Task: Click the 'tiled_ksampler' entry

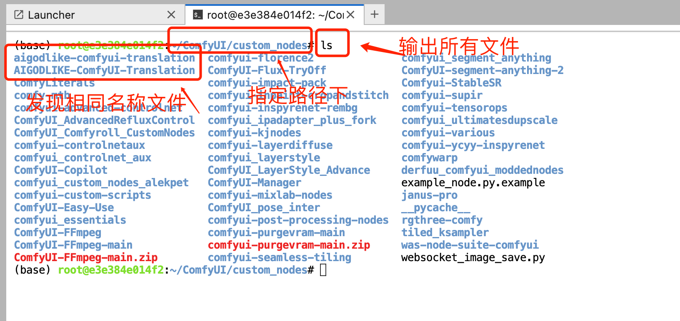Action: [x=445, y=232]
